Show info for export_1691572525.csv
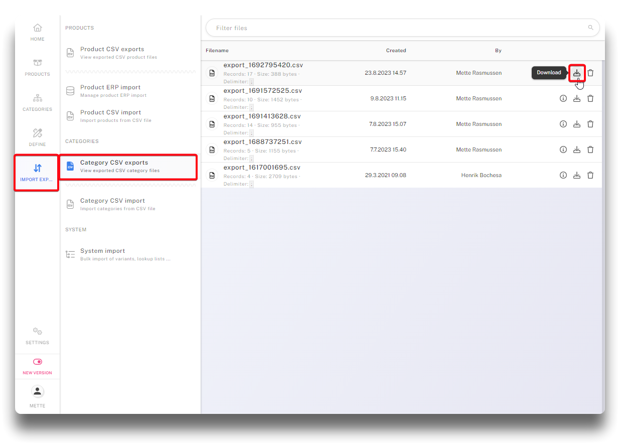 (x=563, y=98)
